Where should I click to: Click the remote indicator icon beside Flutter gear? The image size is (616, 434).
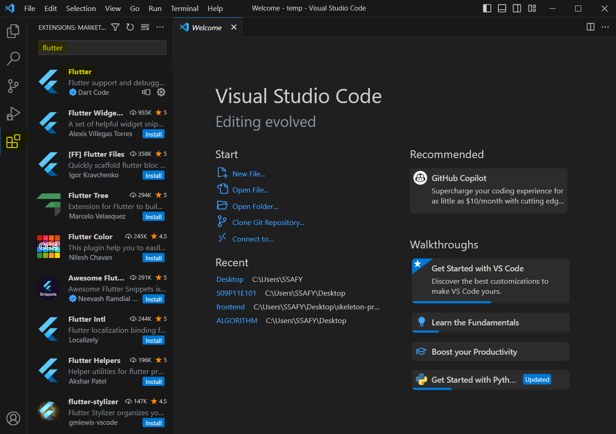coord(146,92)
